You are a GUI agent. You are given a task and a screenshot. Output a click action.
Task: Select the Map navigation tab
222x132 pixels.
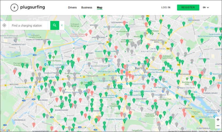[99, 7]
